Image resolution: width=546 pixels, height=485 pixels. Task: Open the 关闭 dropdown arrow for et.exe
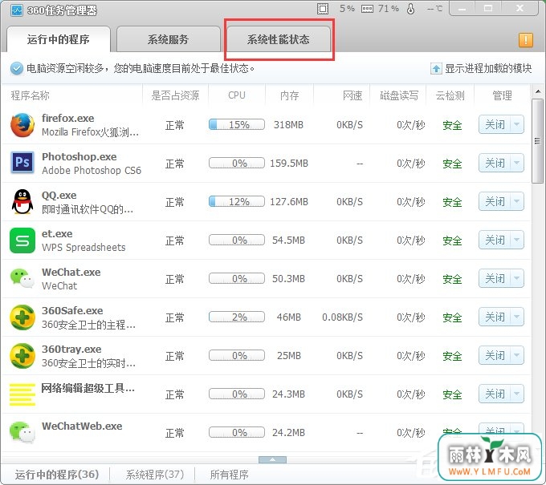click(x=517, y=240)
